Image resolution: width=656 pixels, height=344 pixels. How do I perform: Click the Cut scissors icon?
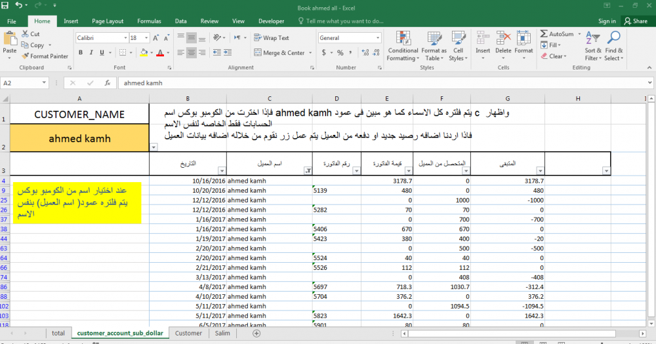coord(26,34)
